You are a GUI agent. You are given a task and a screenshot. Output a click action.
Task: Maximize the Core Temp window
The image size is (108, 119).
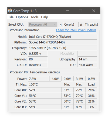(x=80, y=11)
